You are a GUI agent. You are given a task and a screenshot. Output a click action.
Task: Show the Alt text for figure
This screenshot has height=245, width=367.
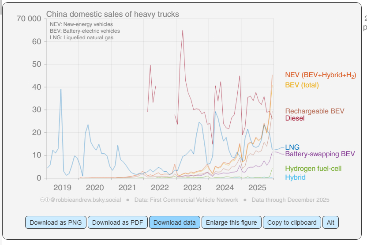[330, 222]
